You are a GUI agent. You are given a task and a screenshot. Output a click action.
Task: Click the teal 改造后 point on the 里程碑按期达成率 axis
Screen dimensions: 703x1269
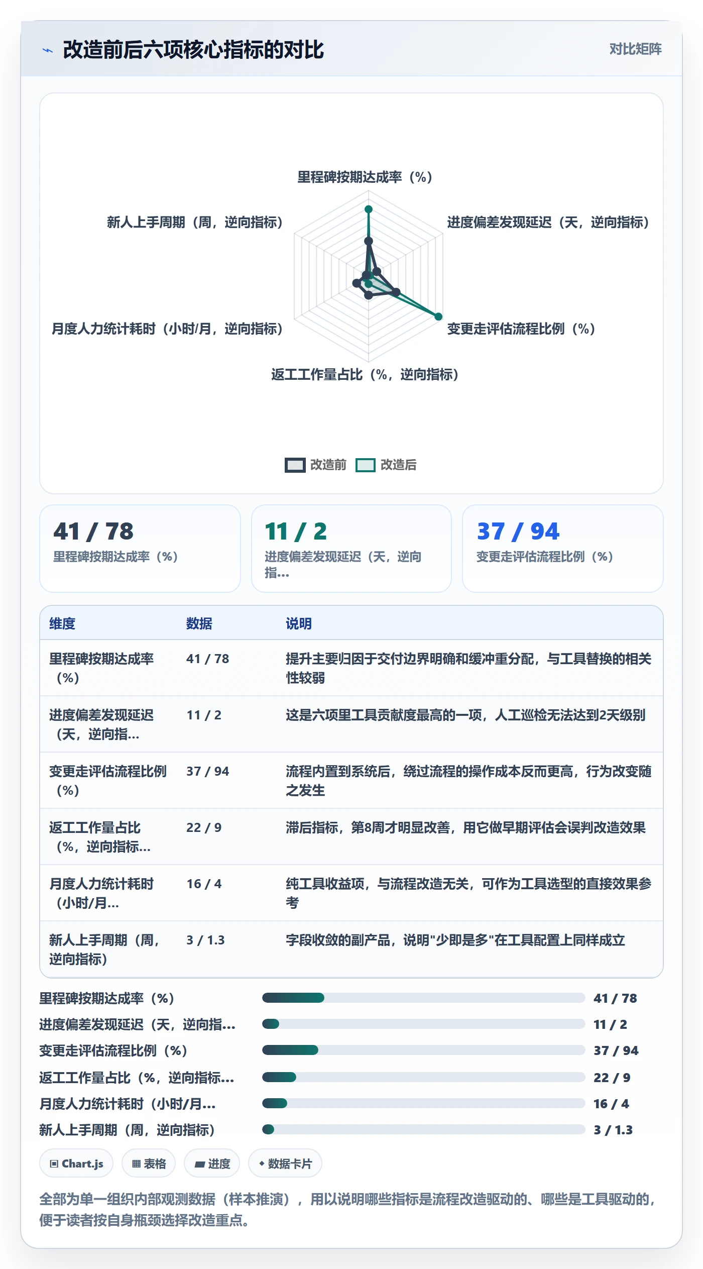tap(369, 209)
